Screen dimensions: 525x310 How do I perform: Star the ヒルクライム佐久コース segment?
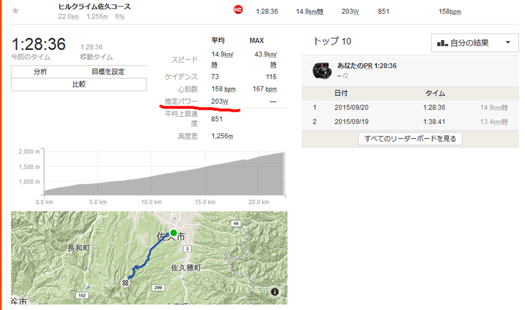(x=15, y=11)
